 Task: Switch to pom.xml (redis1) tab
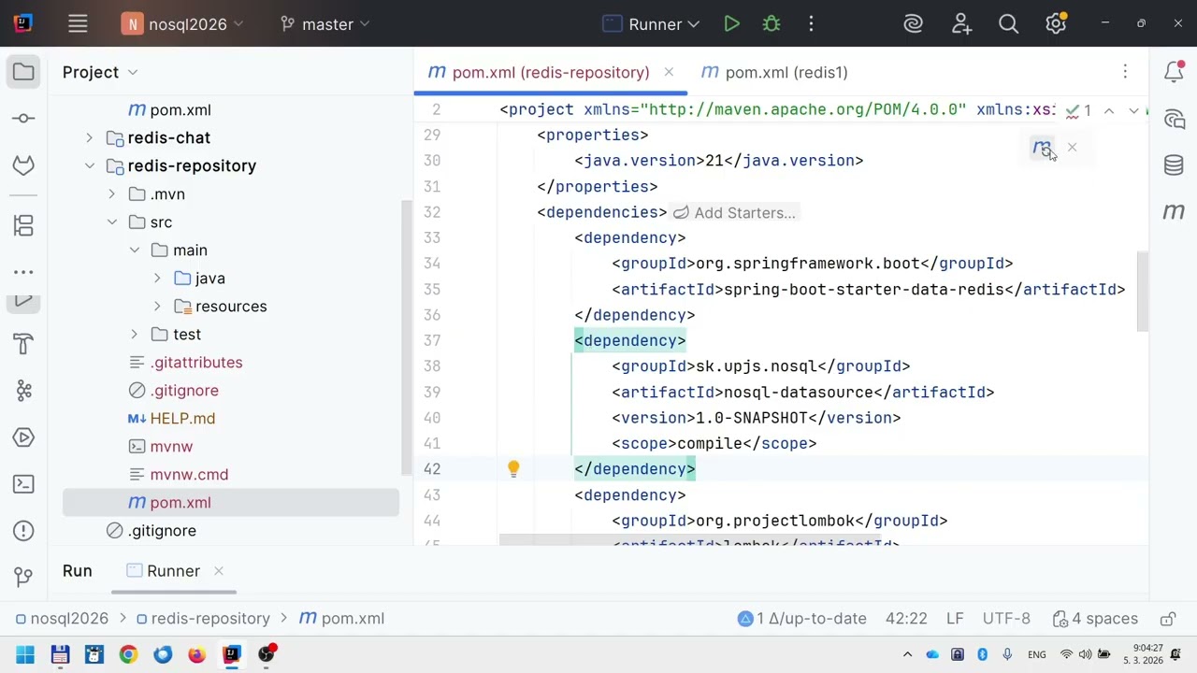pyautogui.click(x=774, y=72)
